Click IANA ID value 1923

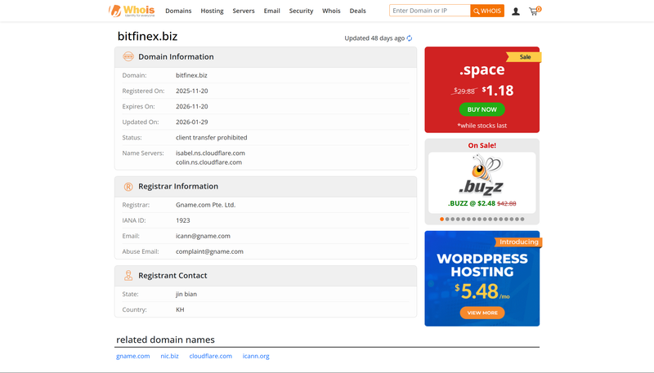(x=182, y=220)
